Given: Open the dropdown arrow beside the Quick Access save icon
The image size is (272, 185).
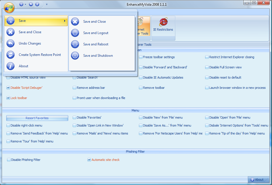Looking at the screenshot, I should [x=25, y=4].
